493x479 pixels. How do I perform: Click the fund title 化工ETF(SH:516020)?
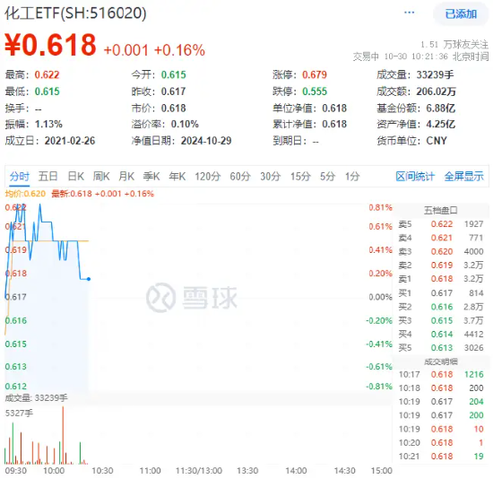75,13
